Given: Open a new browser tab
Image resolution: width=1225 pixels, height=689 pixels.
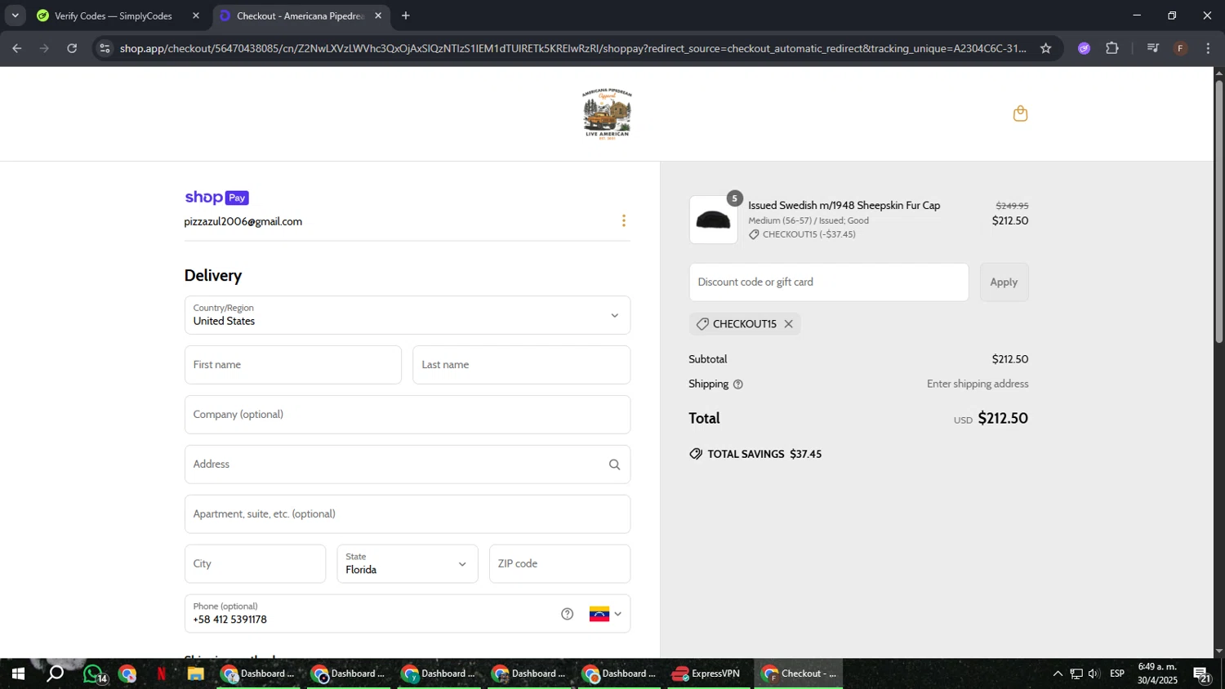Looking at the screenshot, I should coord(406,16).
